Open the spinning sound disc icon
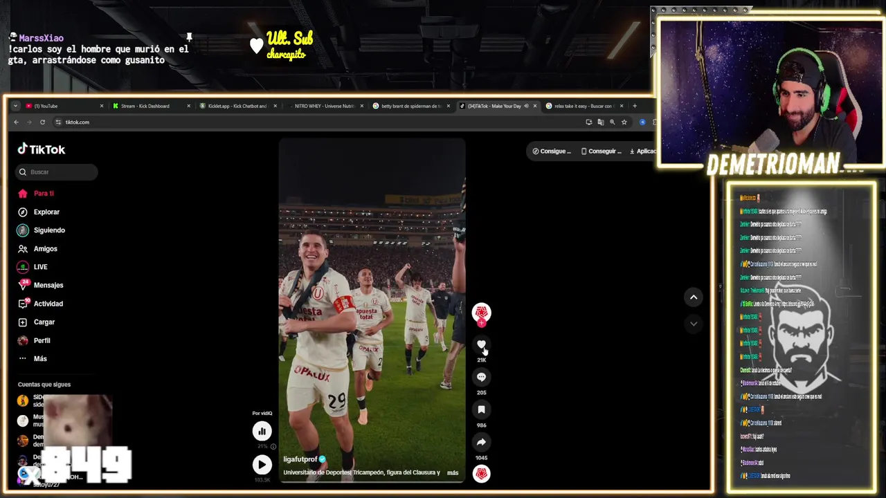The height and width of the screenshot is (498, 886). coord(481,474)
